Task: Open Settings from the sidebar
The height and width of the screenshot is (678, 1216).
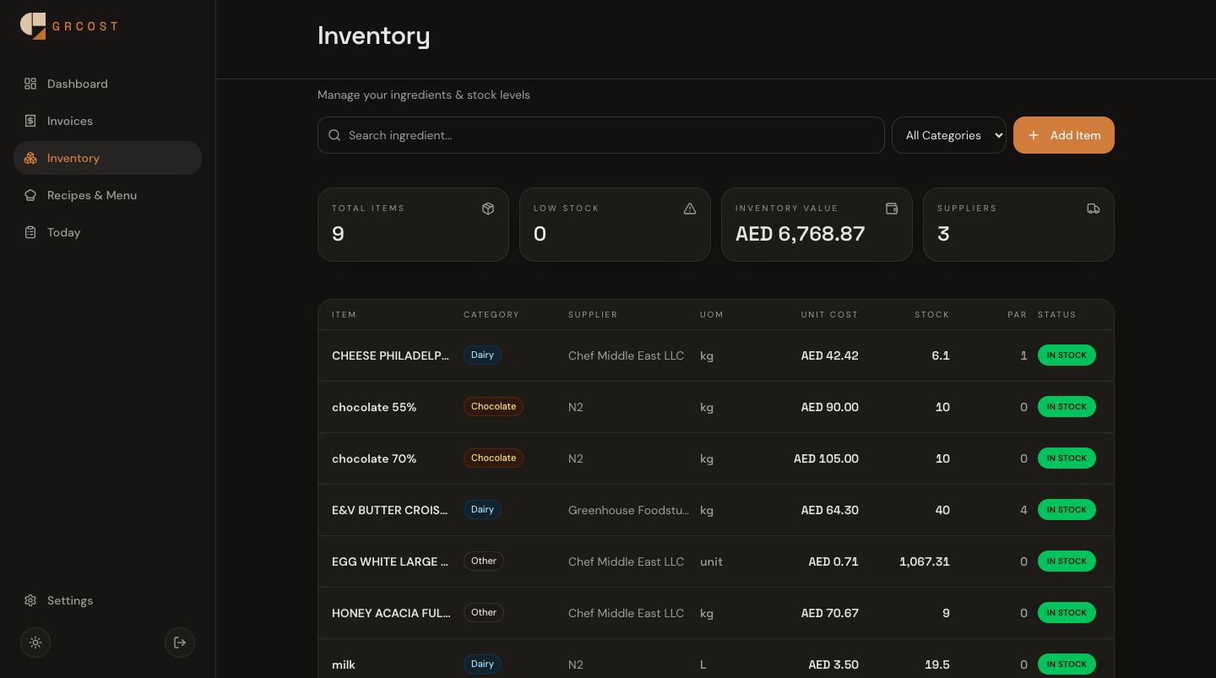Action: click(x=107, y=600)
